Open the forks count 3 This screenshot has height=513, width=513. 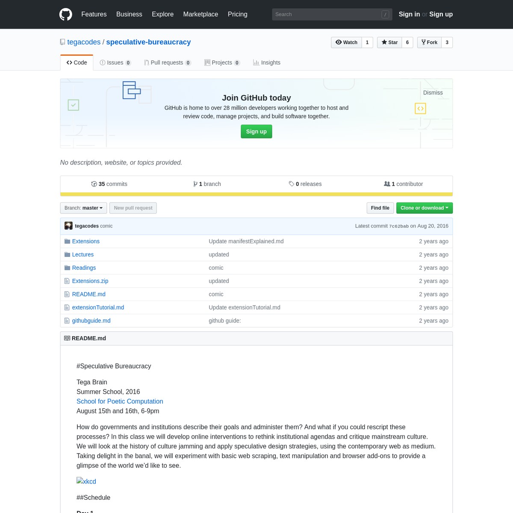[447, 42]
